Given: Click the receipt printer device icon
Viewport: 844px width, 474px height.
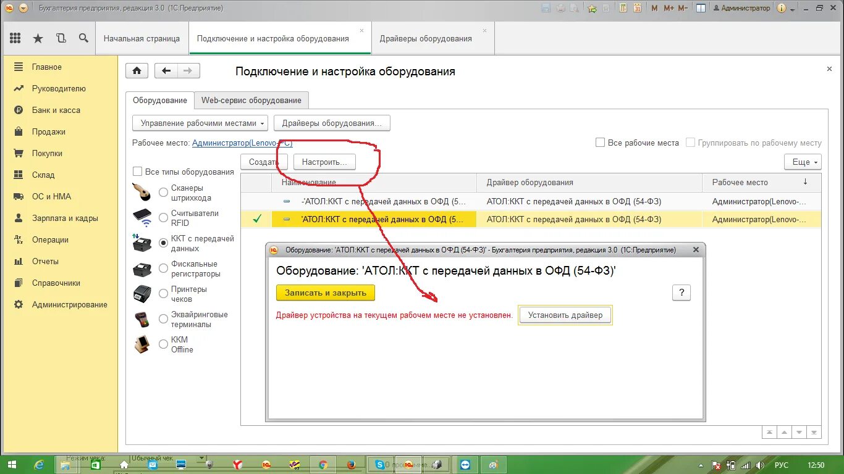Looking at the screenshot, I should click(142, 294).
